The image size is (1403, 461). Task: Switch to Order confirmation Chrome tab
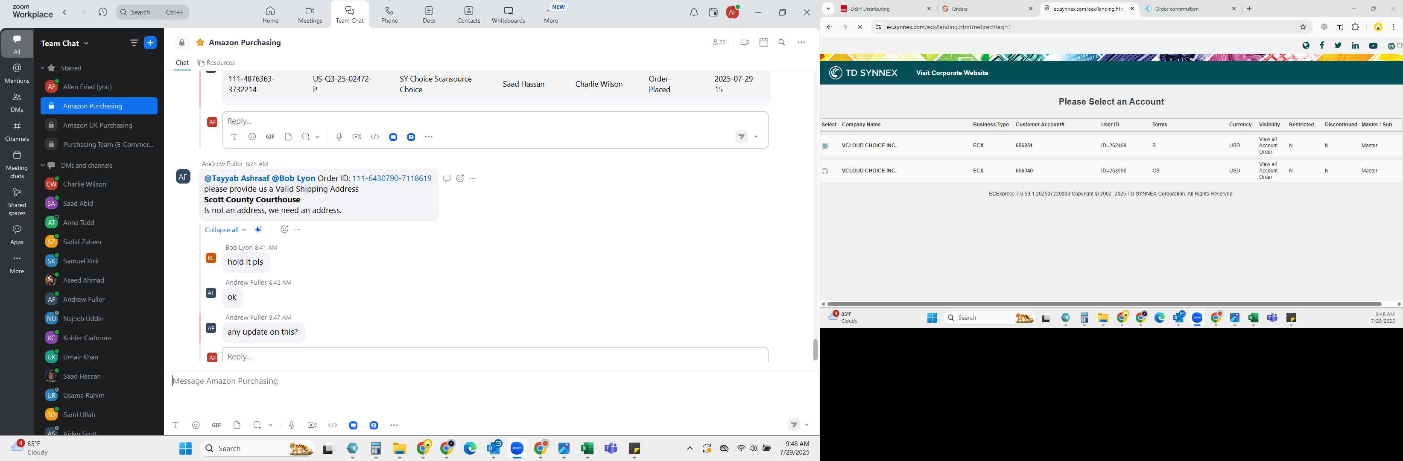pos(1191,9)
